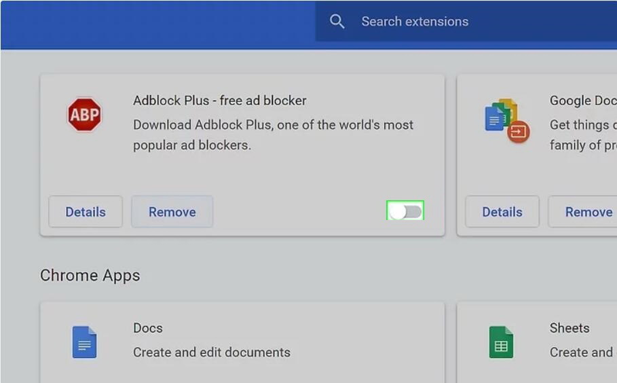Screen dimensions: 617x383
Task: Click the Google Docs Offline extension icon
Action: pos(507,121)
